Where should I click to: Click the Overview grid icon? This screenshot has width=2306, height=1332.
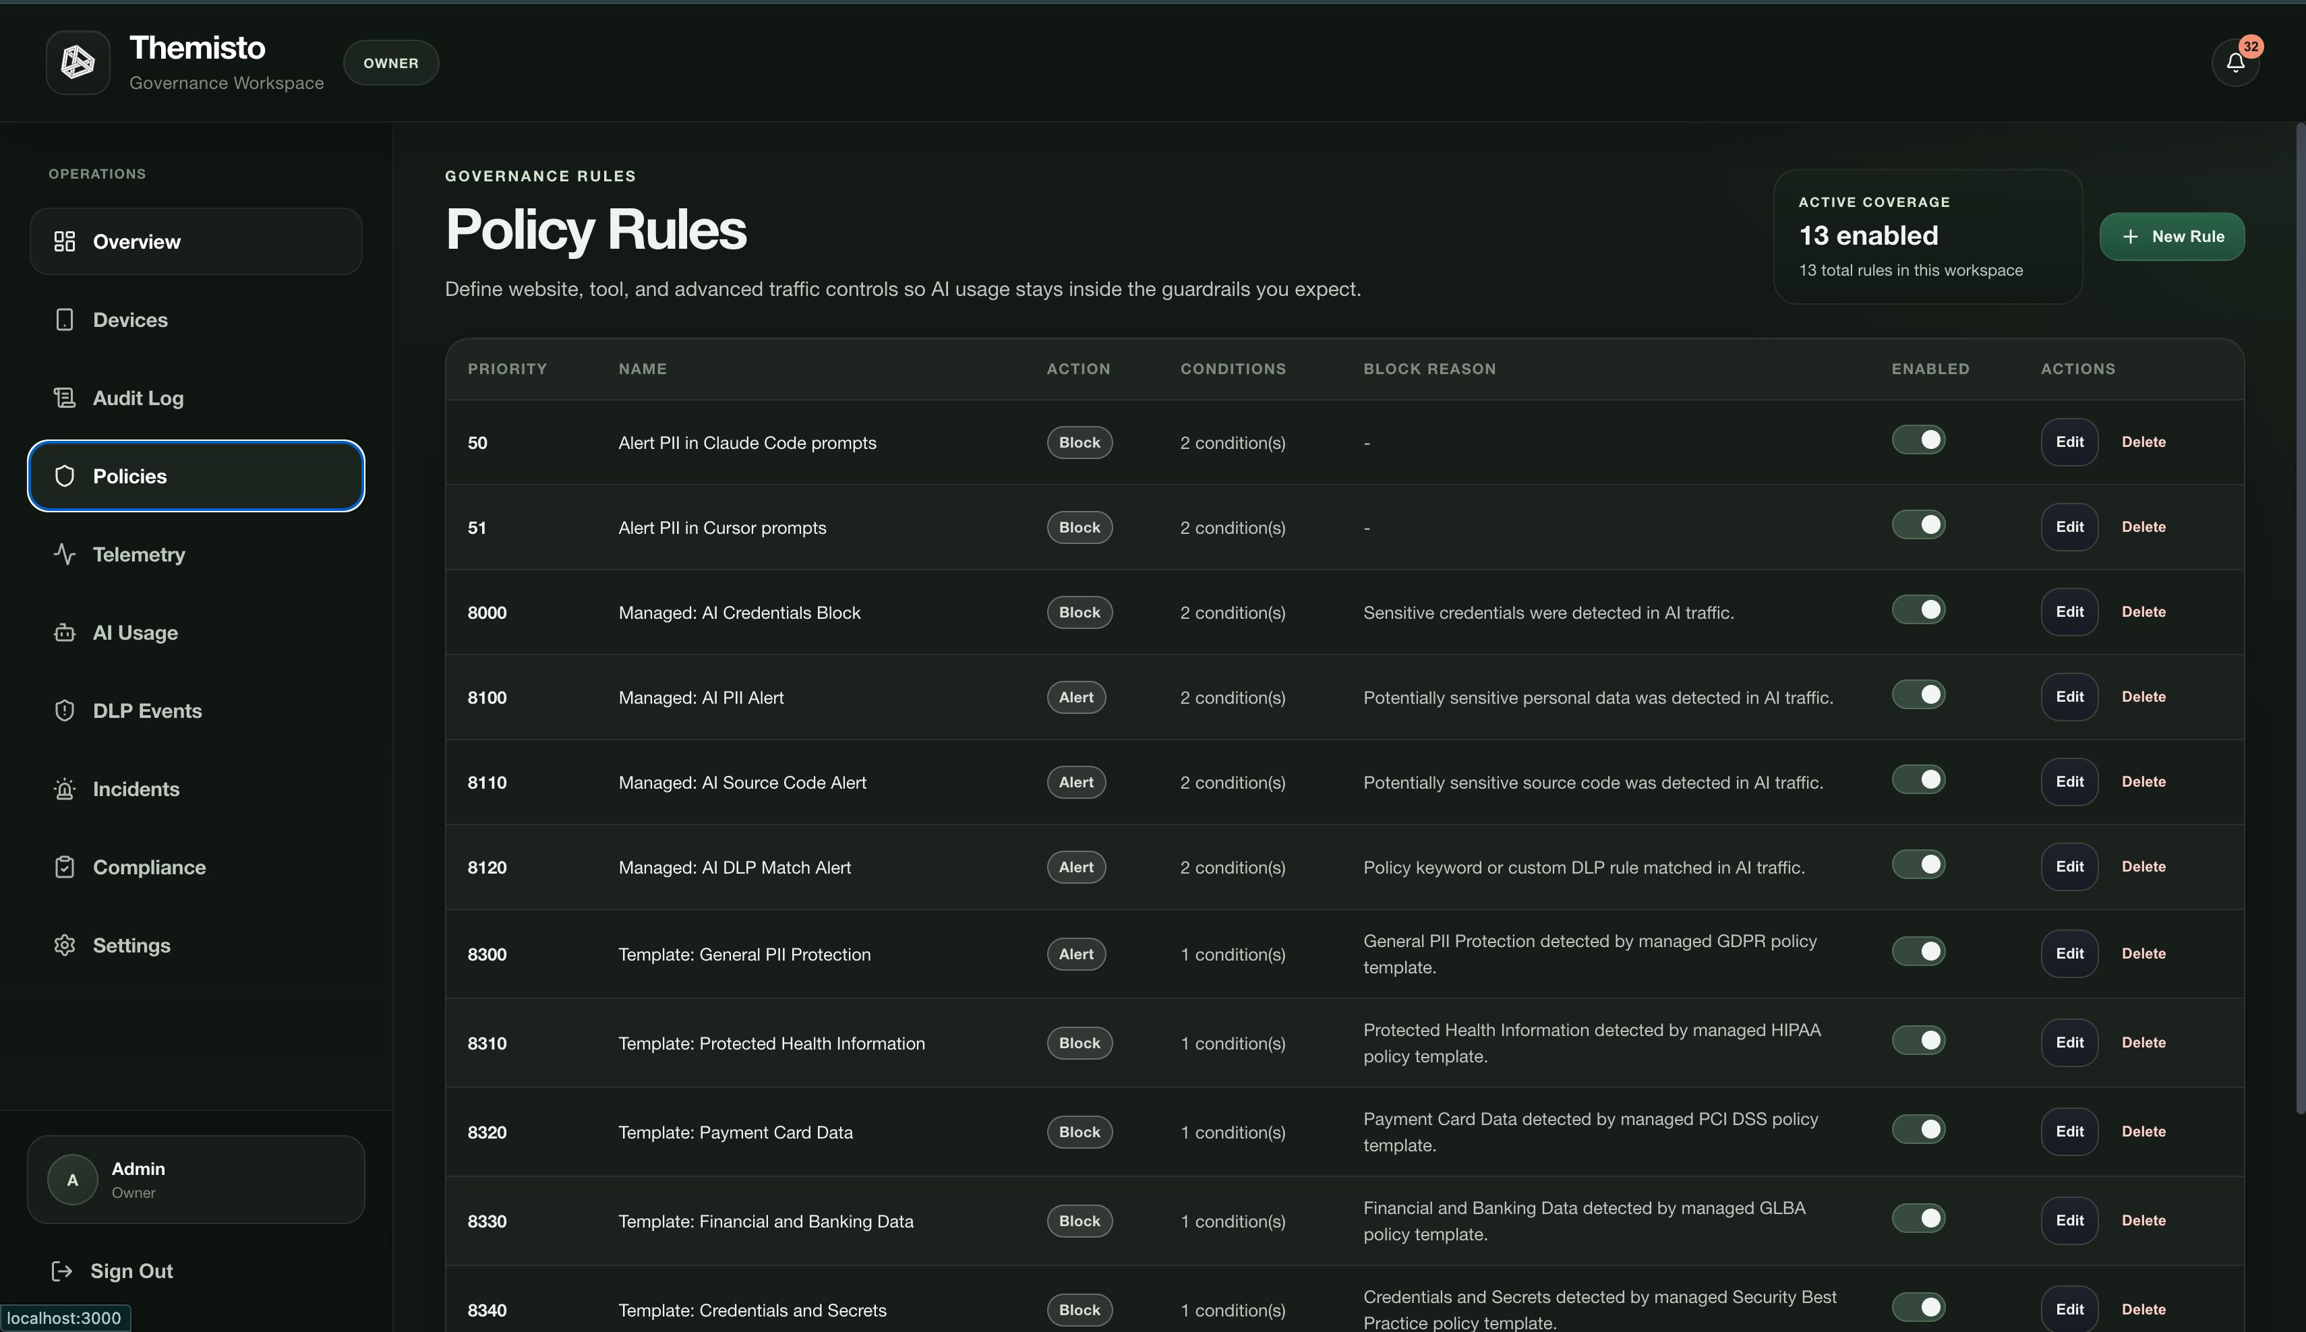64,241
